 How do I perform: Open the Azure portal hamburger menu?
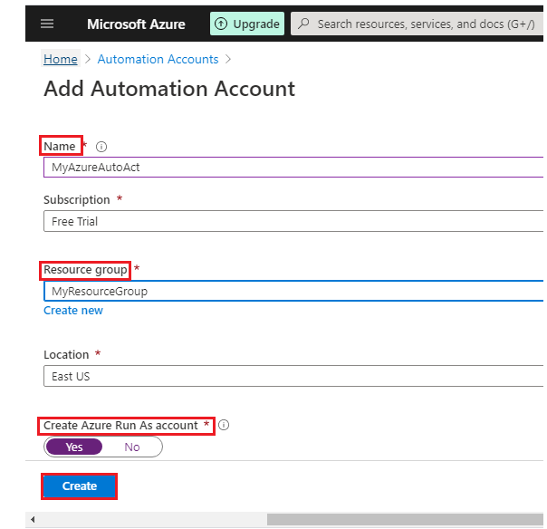tap(47, 24)
